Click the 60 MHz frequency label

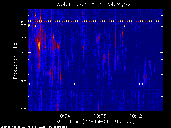pos(24,53)
